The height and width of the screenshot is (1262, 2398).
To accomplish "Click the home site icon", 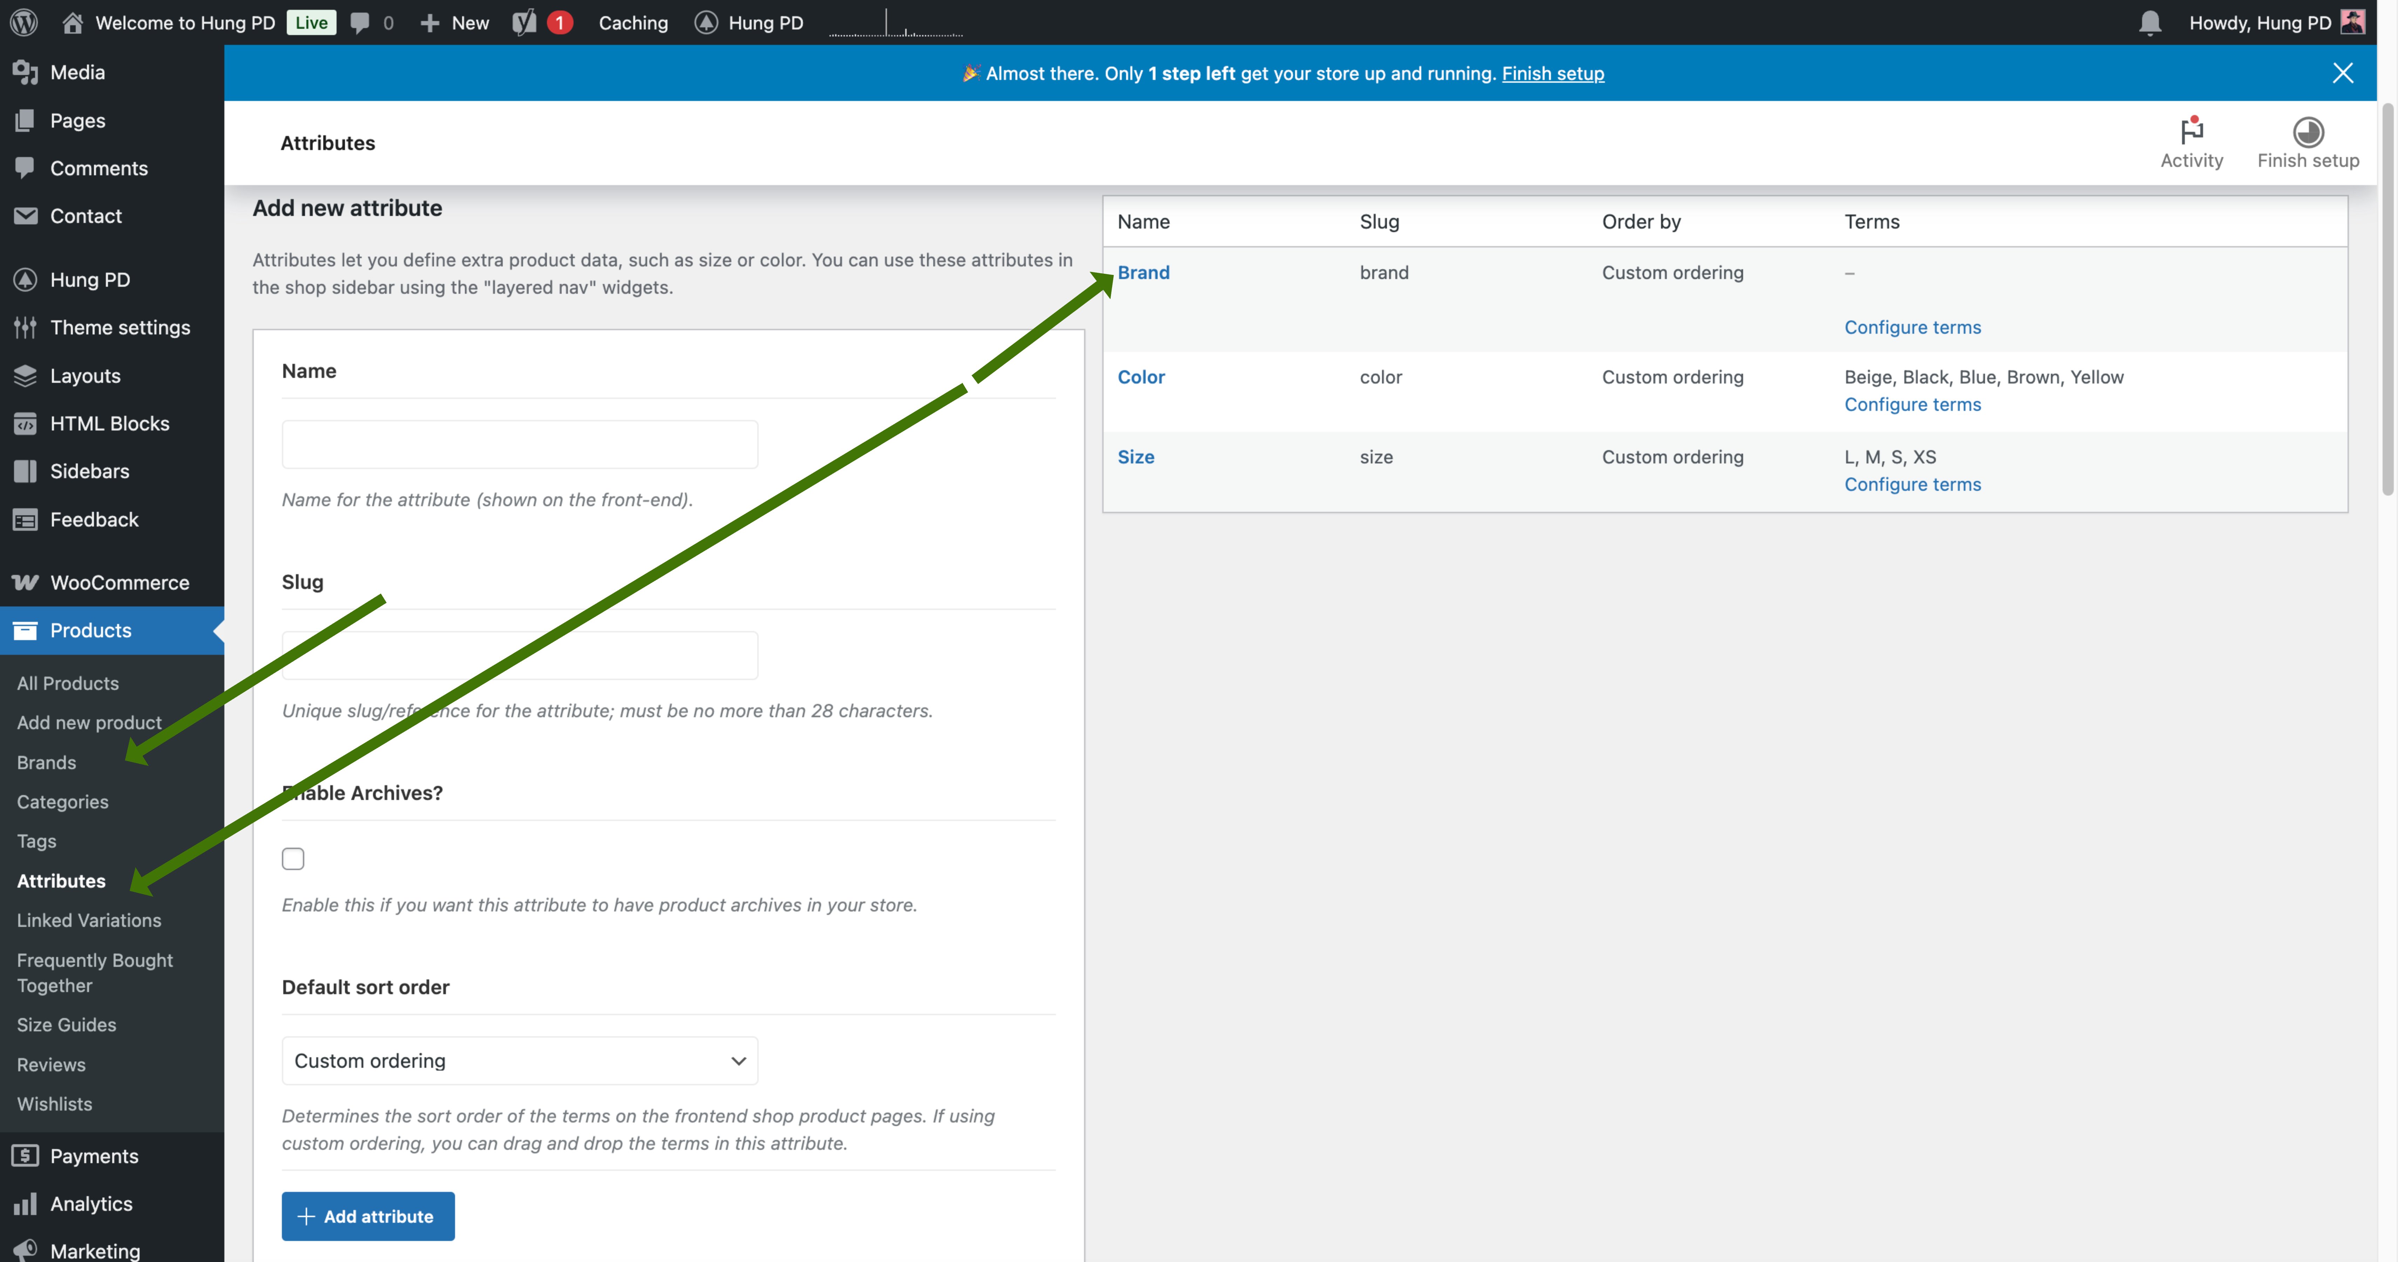I will coord(73,22).
